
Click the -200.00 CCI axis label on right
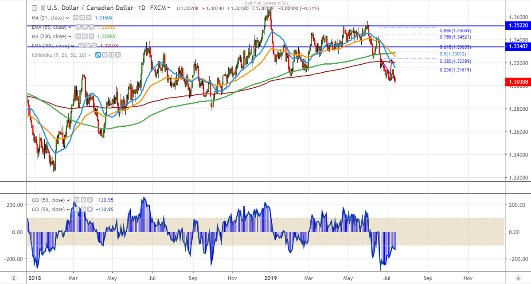(518, 259)
